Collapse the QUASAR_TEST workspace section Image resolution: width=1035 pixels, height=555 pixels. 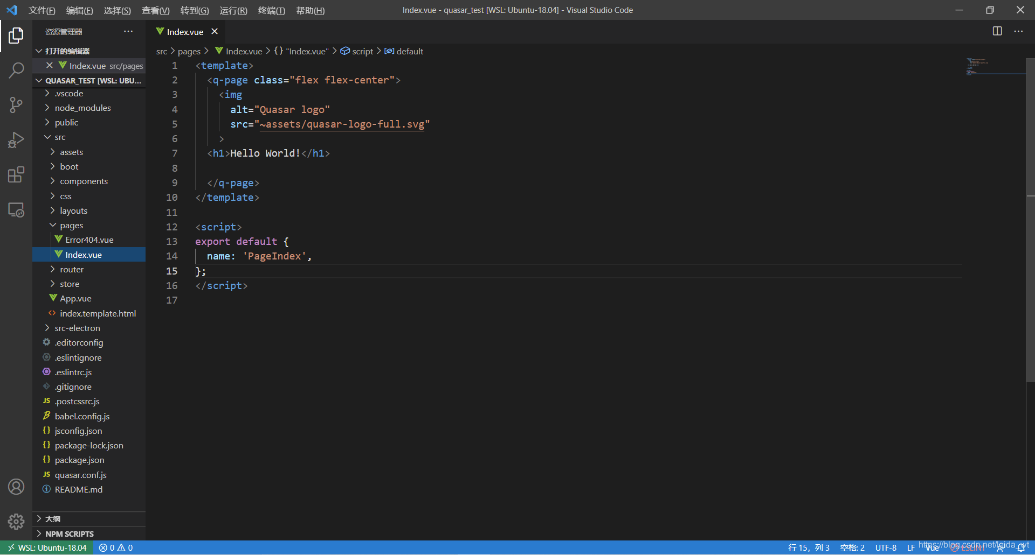[89, 80]
